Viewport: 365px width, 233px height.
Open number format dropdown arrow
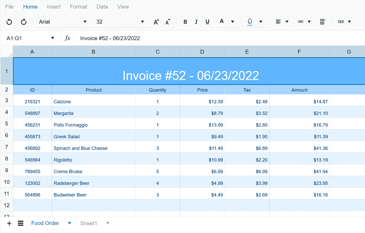pos(349,22)
